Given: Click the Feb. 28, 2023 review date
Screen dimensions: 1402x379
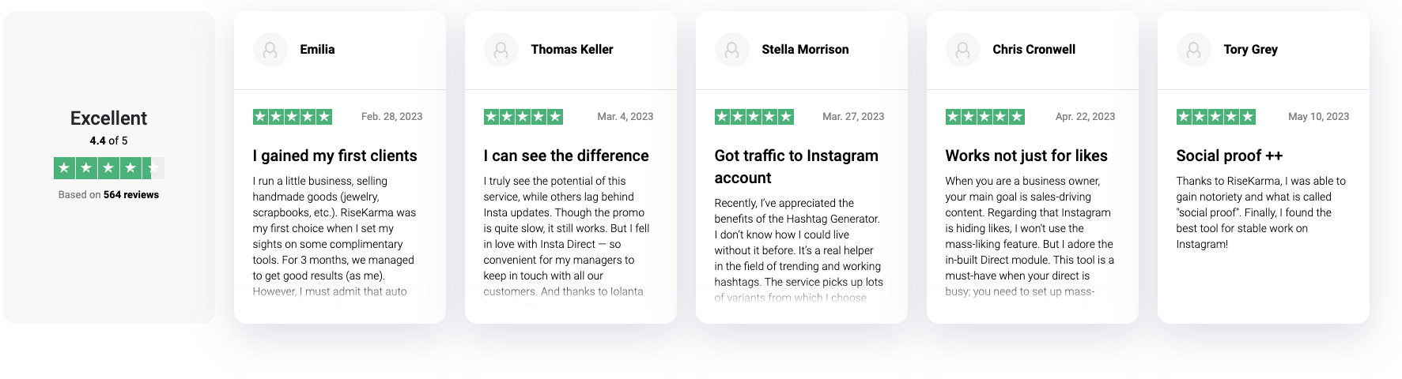Looking at the screenshot, I should (x=391, y=117).
